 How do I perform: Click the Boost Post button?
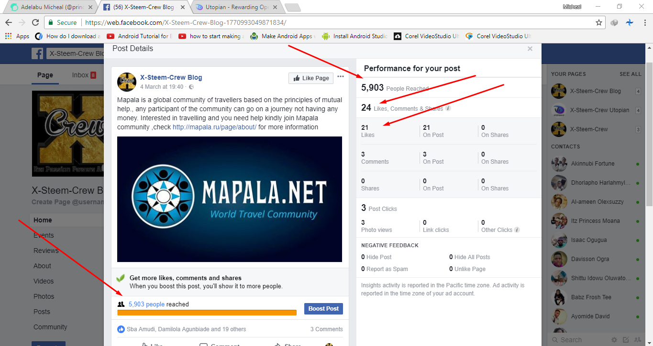coord(323,308)
